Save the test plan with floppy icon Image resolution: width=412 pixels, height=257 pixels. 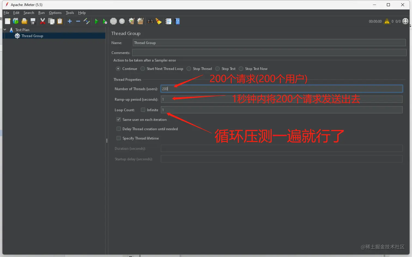tap(33, 21)
